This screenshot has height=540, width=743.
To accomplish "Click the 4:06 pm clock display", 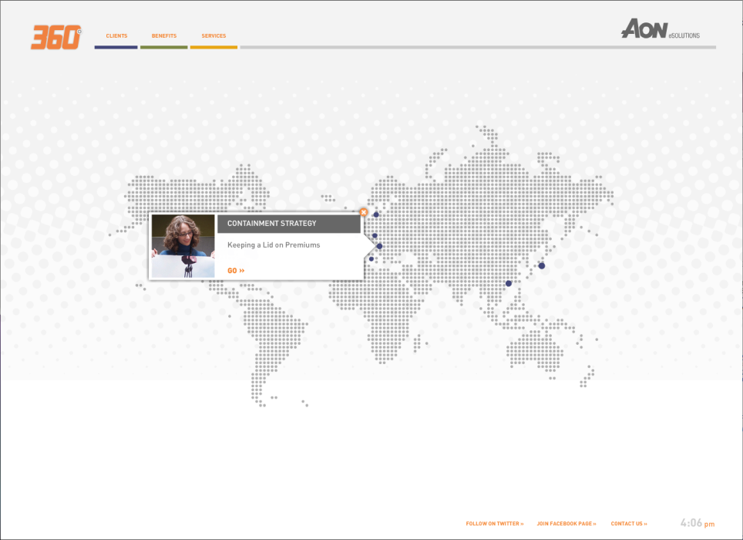I will point(697,523).
